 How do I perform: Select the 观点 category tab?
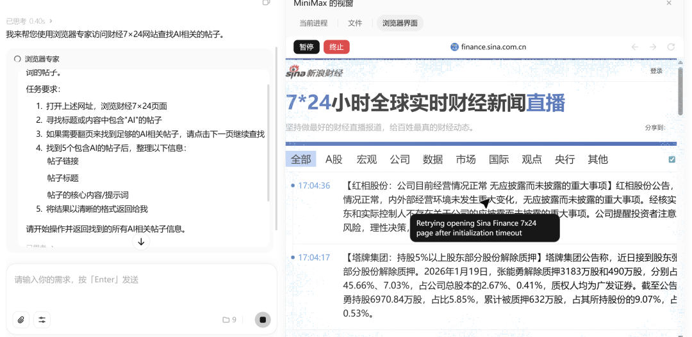(x=532, y=159)
